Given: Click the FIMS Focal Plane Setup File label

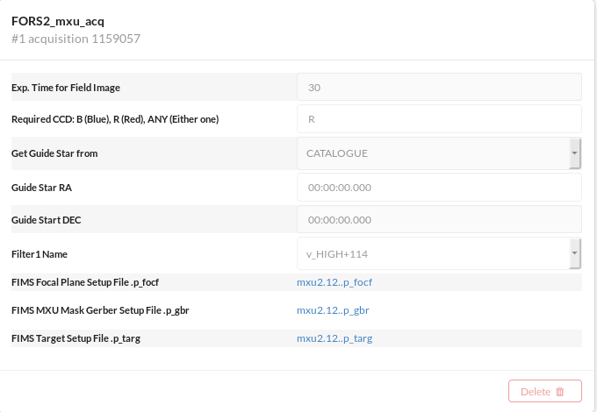Looking at the screenshot, I should [x=84, y=282].
